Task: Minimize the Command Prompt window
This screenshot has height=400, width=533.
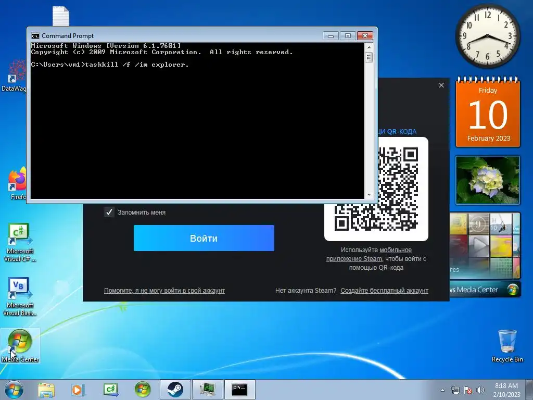Action: (x=331, y=36)
